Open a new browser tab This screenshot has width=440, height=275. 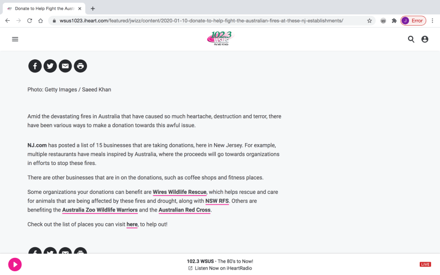click(93, 9)
